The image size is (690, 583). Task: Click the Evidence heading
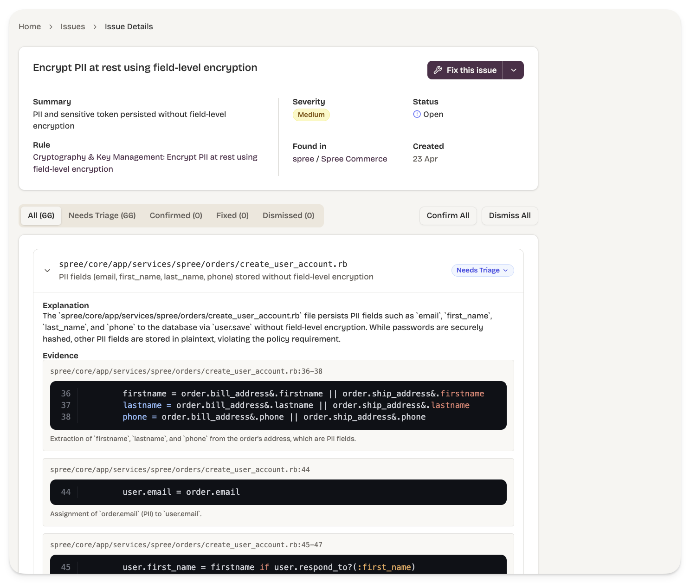click(60, 356)
